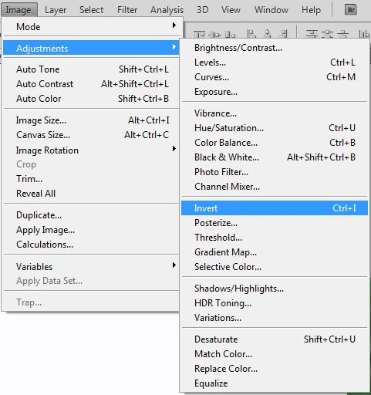The height and width of the screenshot is (395, 371).
Task: Click the Align Right Edges icon
Action: pos(283,34)
